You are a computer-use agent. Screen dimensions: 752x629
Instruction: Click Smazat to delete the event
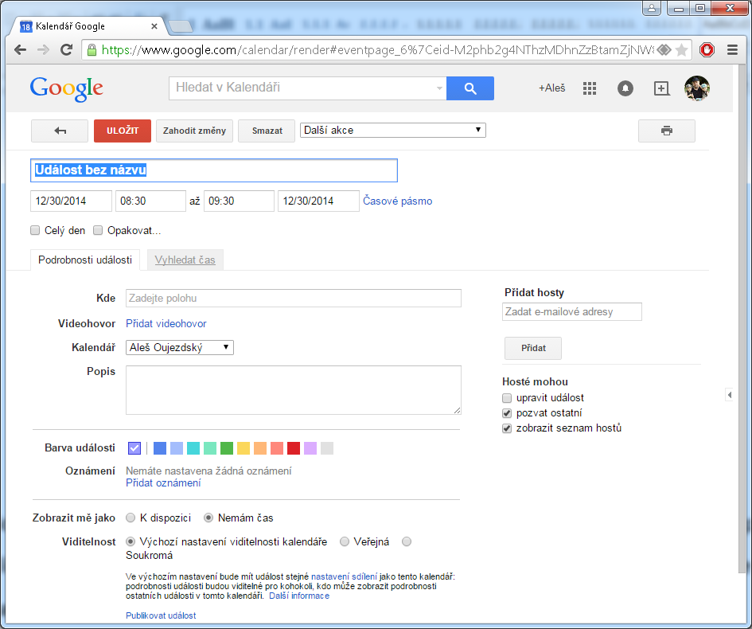click(x=267, y=131)
